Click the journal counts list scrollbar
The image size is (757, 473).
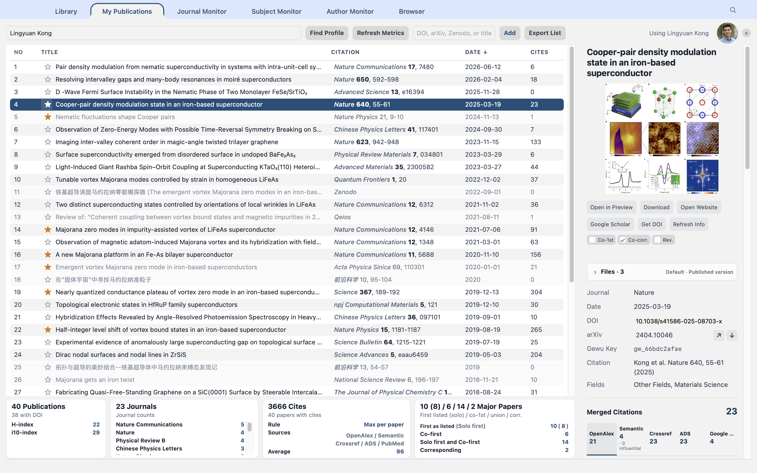[x=250, y=427]
